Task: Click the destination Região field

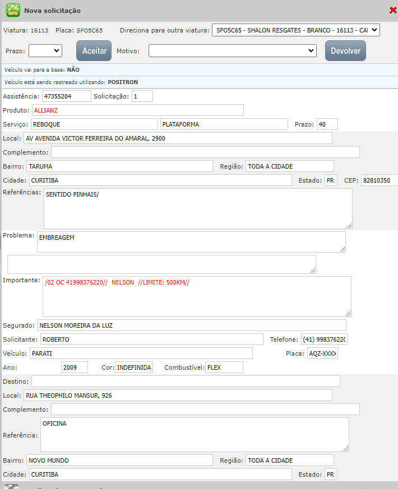Action: pos(290,460)
